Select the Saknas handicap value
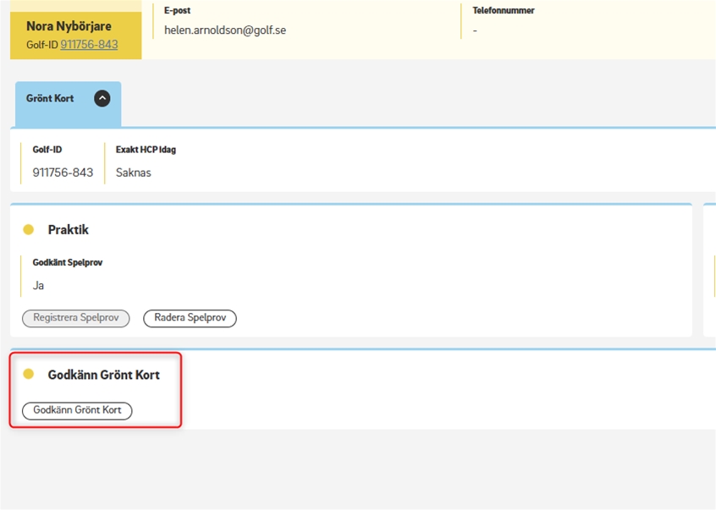The width and height of the screenshot is (716, 510). (134, 173)
